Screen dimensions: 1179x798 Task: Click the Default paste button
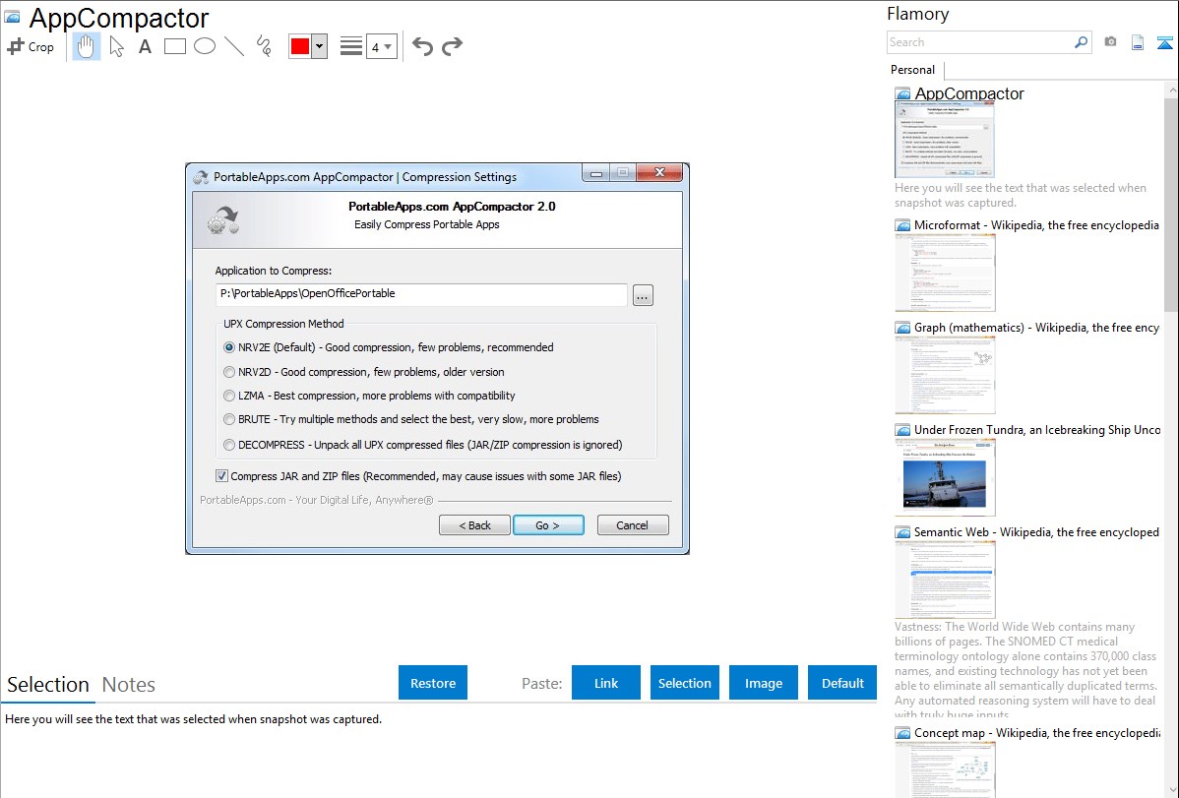(842, 683)
